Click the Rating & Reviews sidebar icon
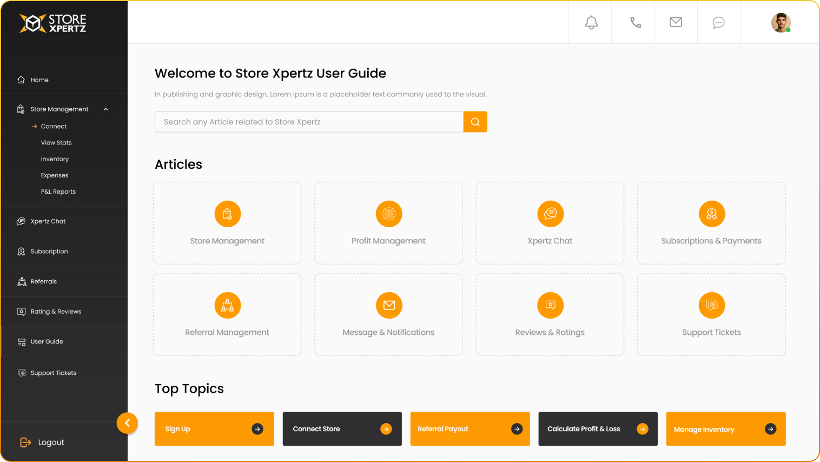This screenshot has width=820, height=462. (21, 312)
